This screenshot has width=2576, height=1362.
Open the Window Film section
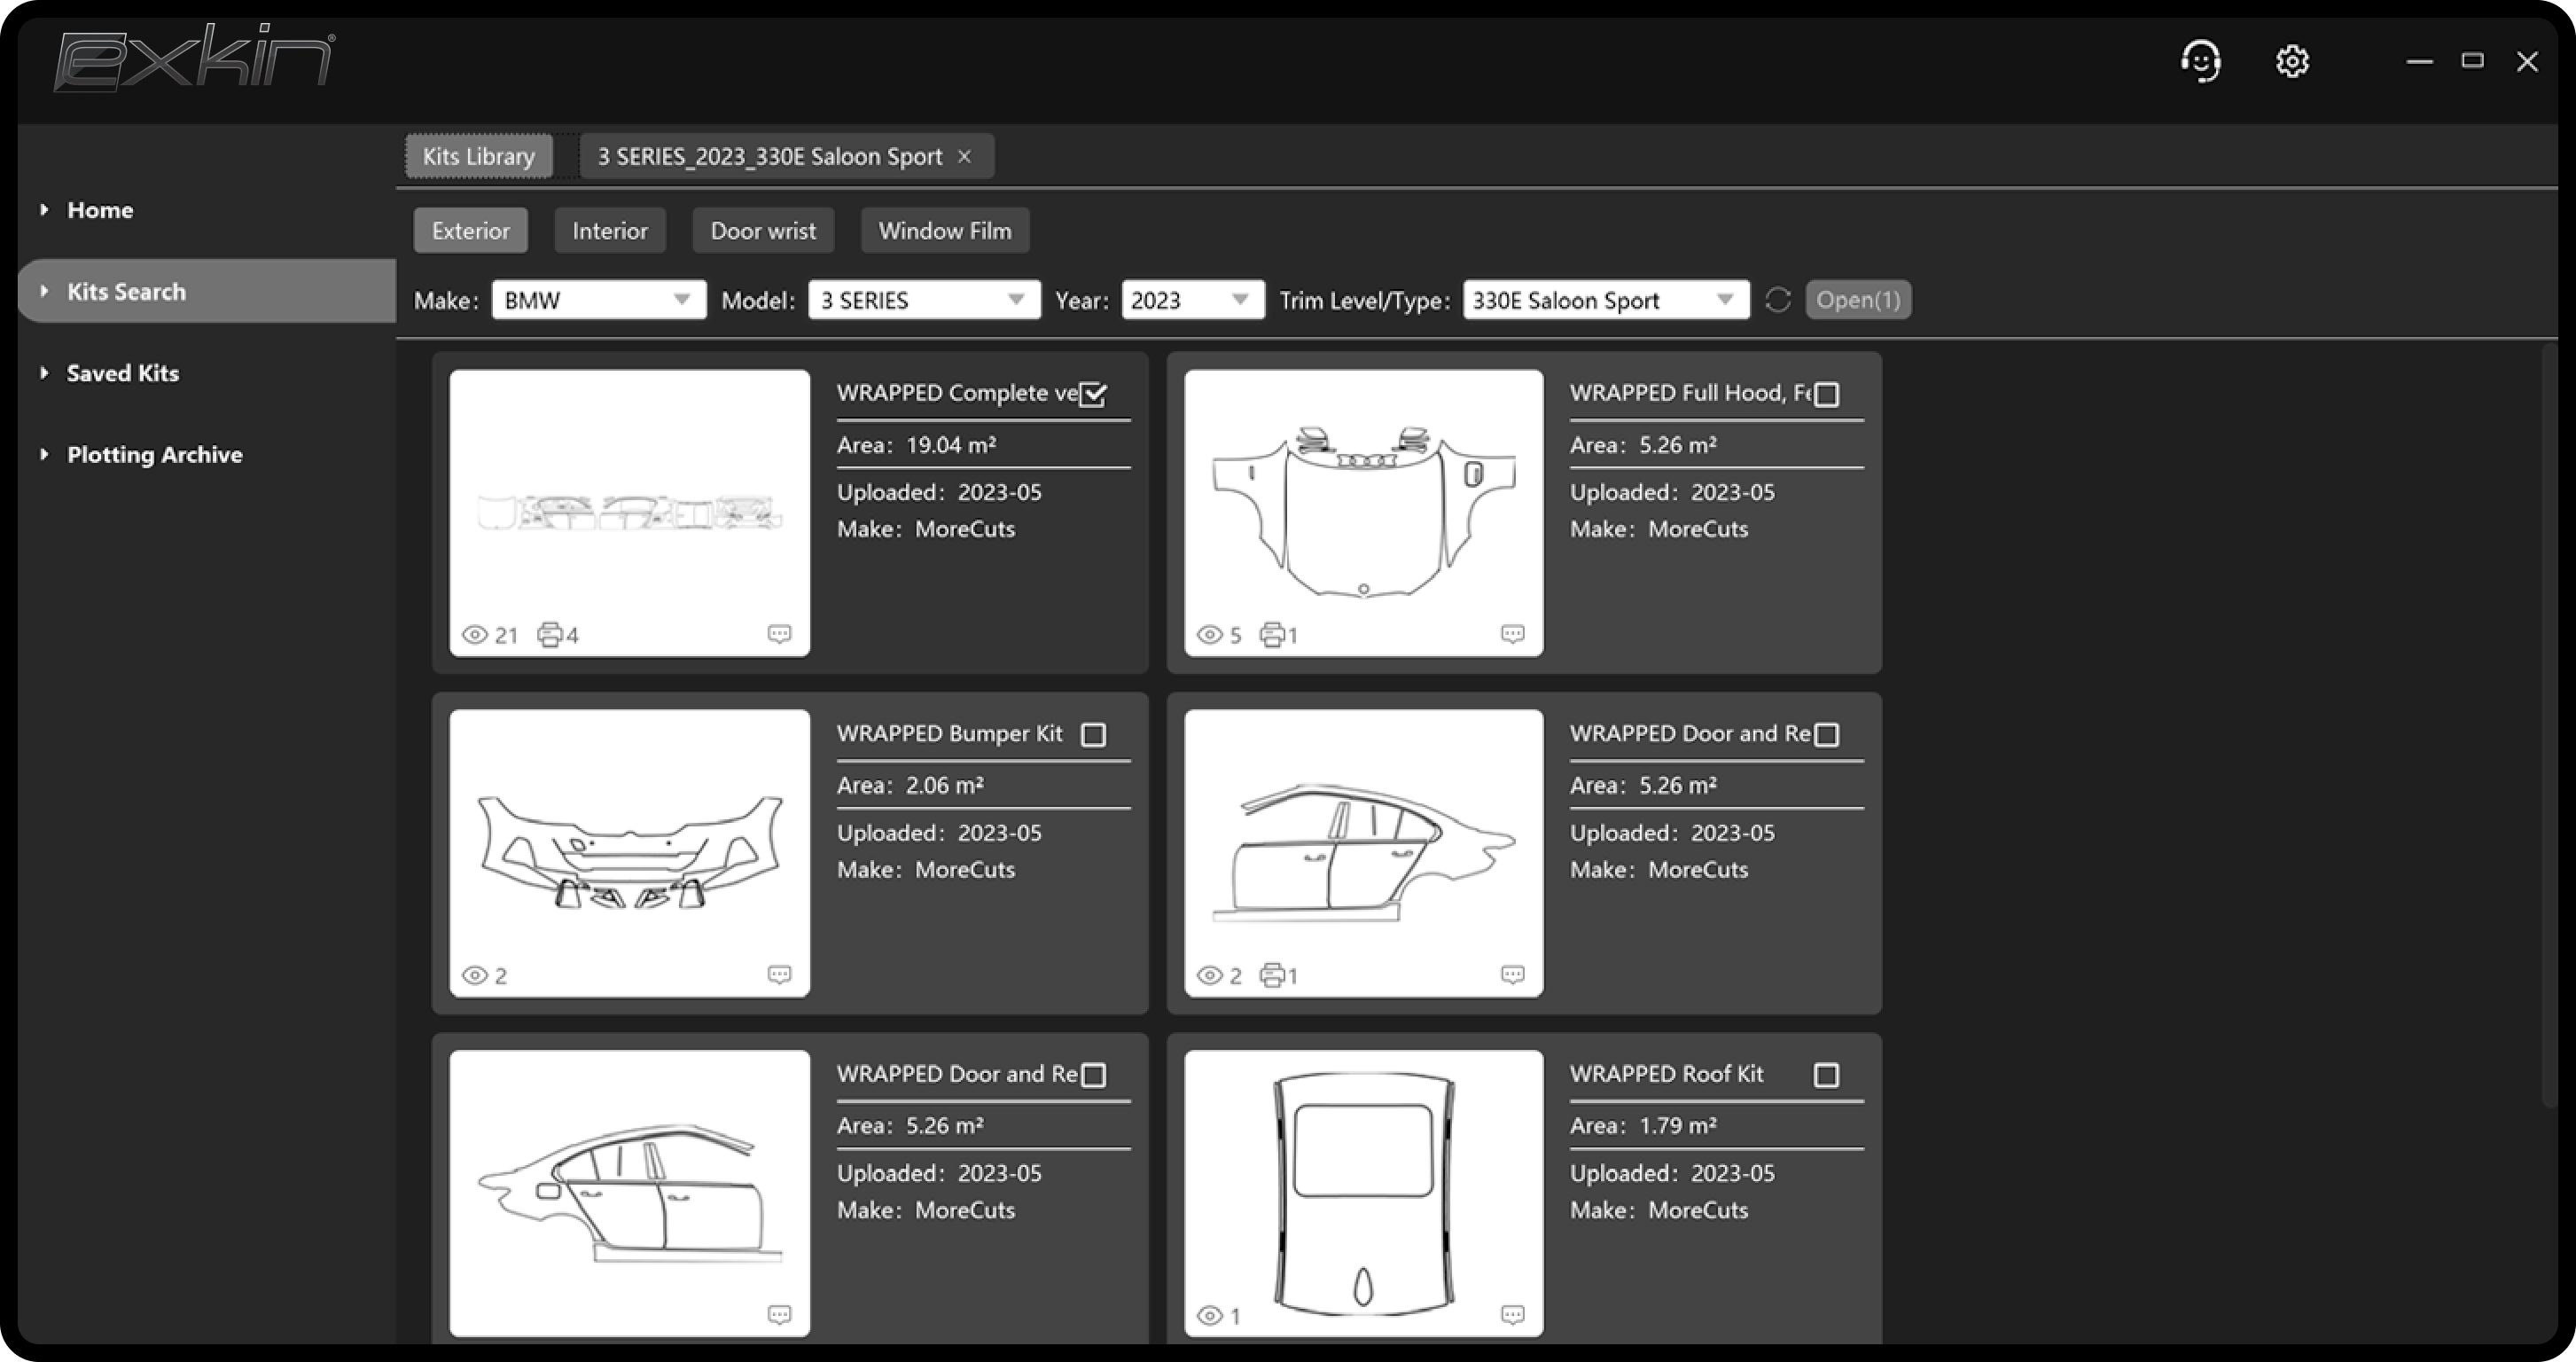tap(944, 229)
